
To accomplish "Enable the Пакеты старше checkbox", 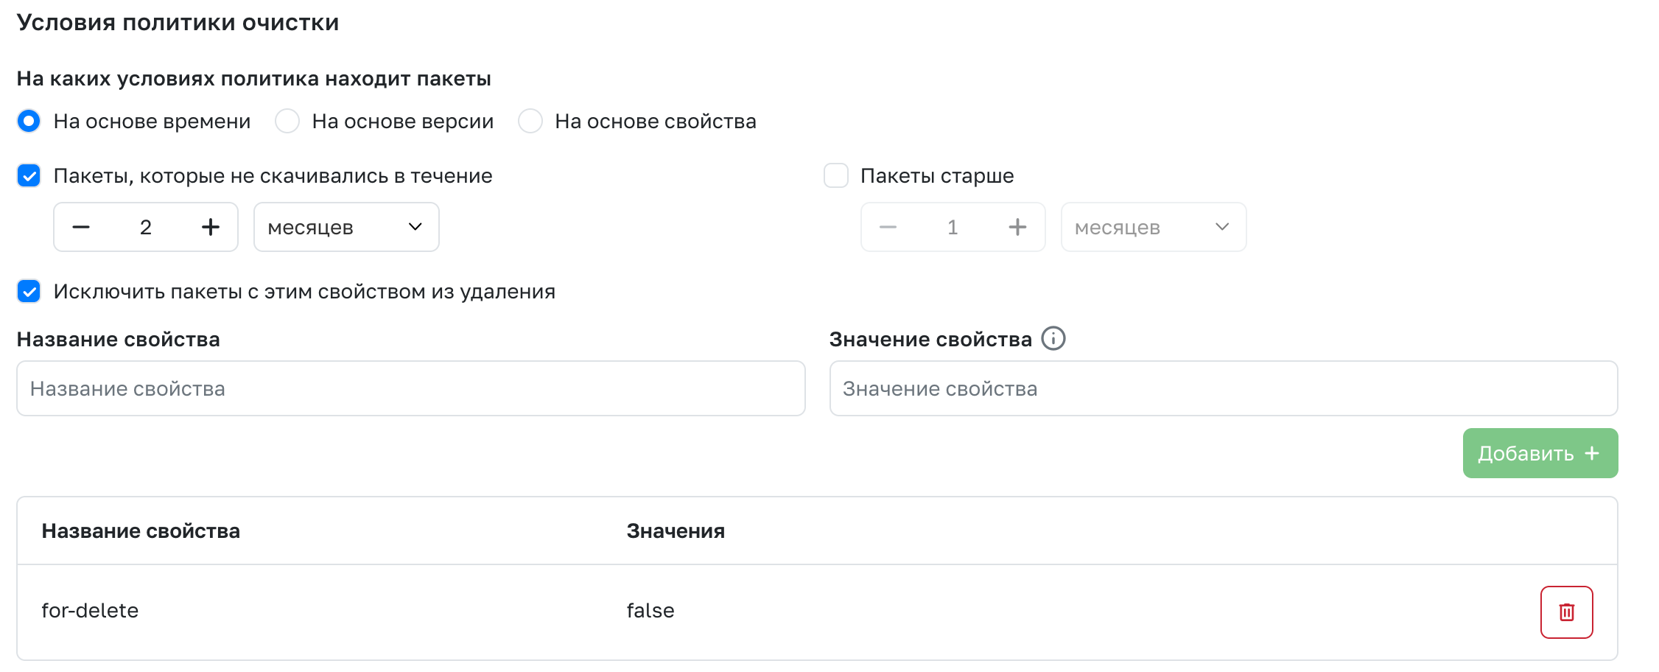I will 836,176.
